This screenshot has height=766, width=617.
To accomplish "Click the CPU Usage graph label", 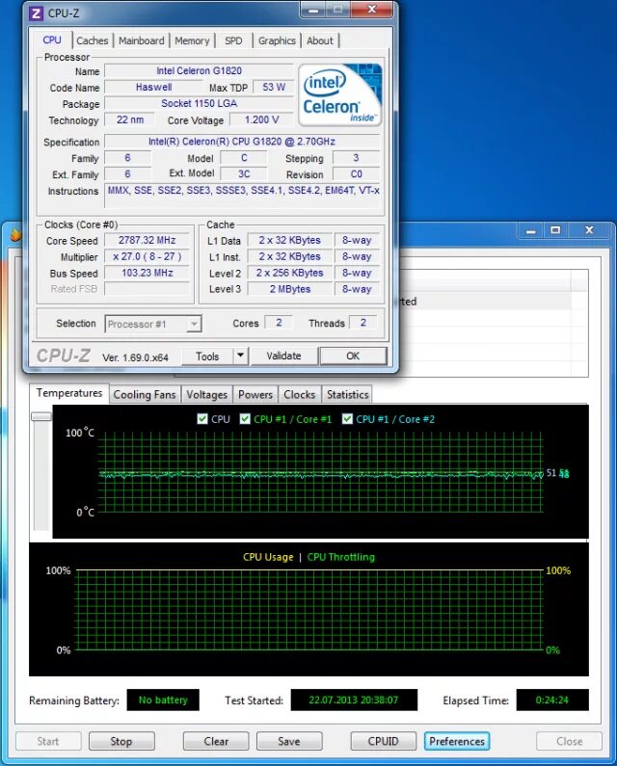I will tap(268, 557).
